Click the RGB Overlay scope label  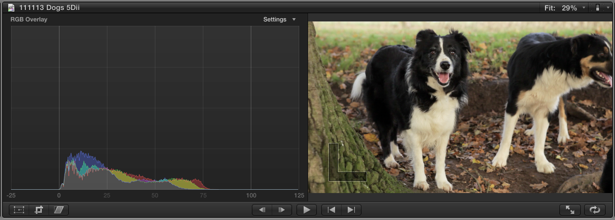(29, 19)
